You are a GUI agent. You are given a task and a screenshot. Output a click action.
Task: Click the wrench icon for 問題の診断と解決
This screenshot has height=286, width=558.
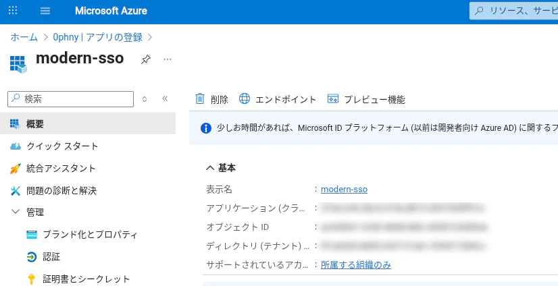(16, 191)
